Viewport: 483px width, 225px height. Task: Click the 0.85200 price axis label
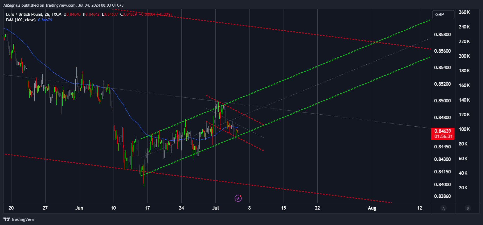tap(442, 84)
